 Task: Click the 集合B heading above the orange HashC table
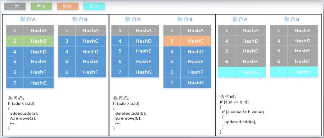point(185,19)
